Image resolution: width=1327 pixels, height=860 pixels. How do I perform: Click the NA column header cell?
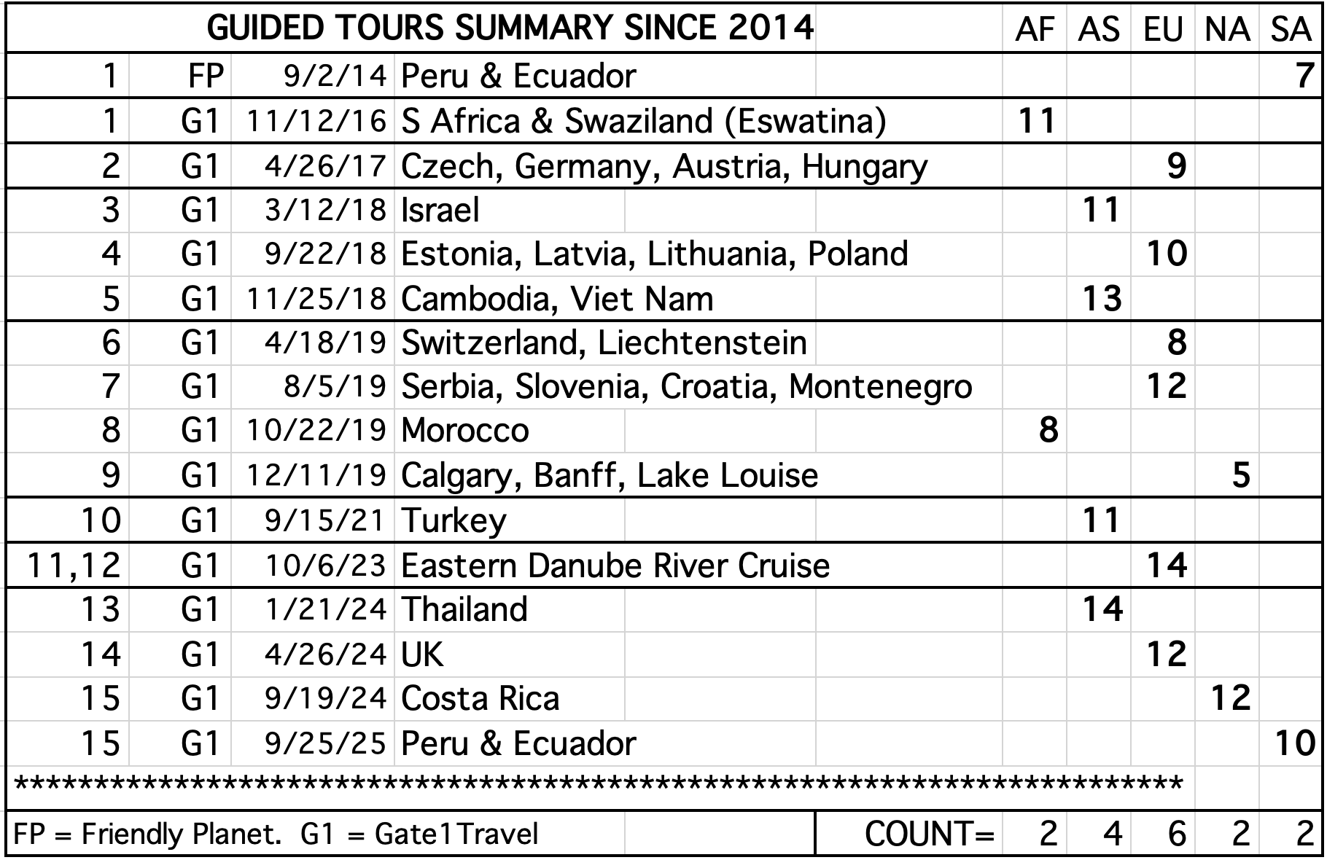(x=1227, y=29)
